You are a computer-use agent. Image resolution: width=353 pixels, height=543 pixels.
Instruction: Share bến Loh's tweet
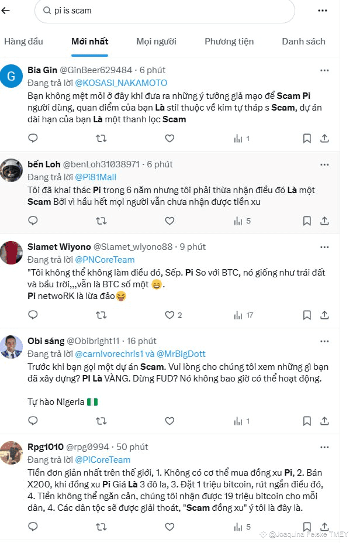click(x=325, y=221)
